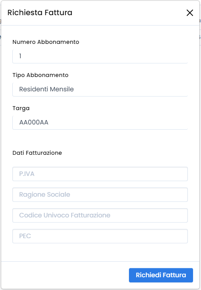The width and height of the screenshot is (201, 290).
Task: Click empty area below the PEC field
Action: pyautogui.click(x=100, y=252)
